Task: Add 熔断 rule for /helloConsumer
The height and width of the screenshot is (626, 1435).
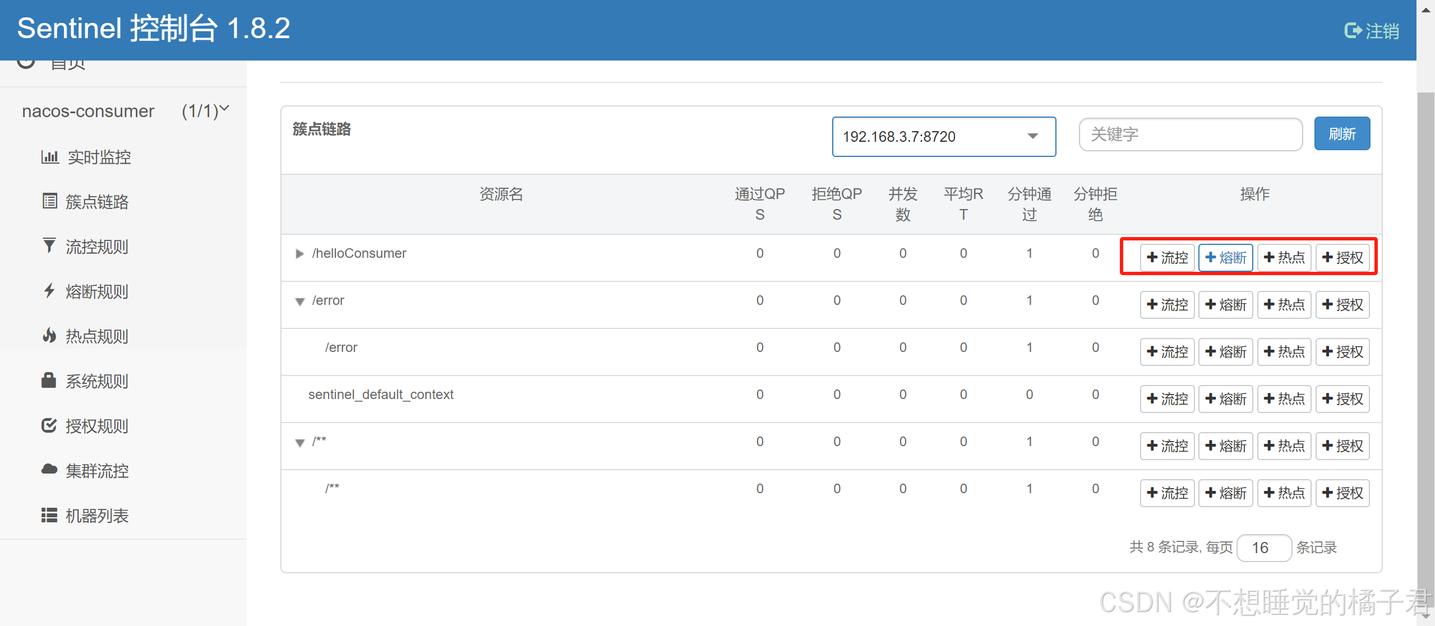Action: [x=1226, y=258]
